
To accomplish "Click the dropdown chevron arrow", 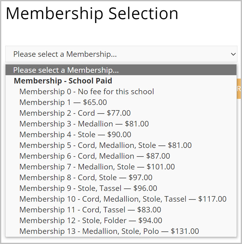I will (x=233, y=54).
